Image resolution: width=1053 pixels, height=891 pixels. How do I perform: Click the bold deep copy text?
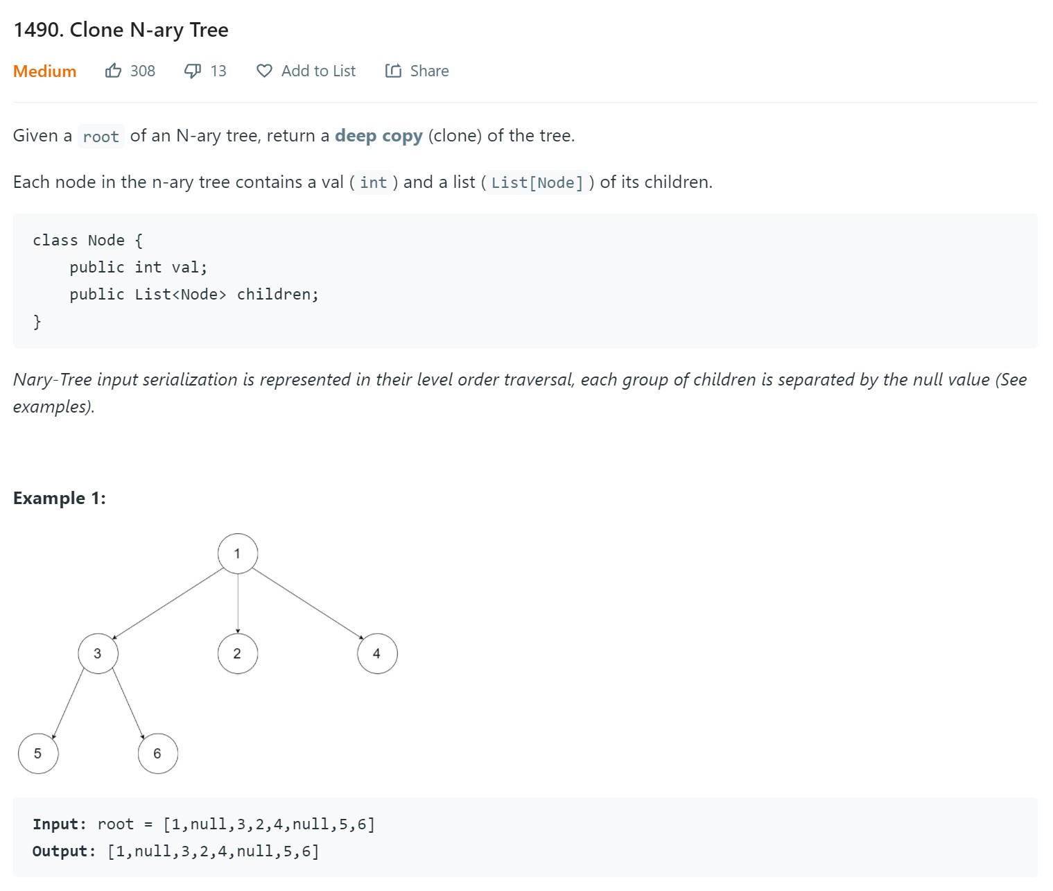378,135
